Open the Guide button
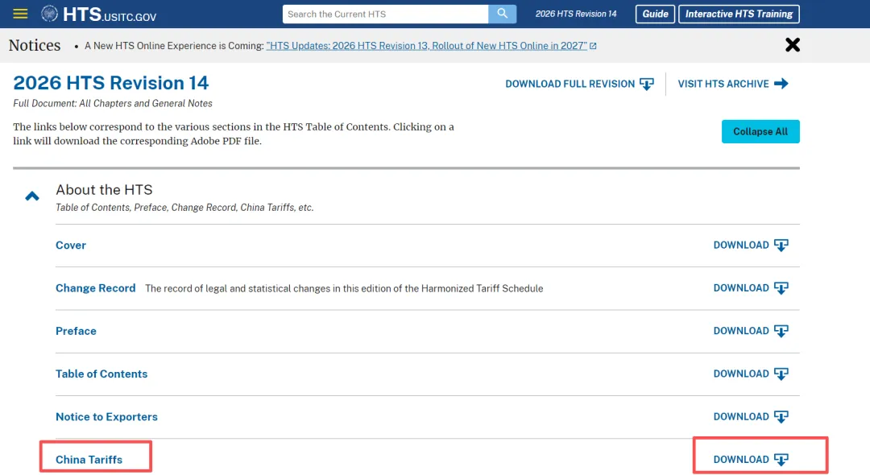 655,14
